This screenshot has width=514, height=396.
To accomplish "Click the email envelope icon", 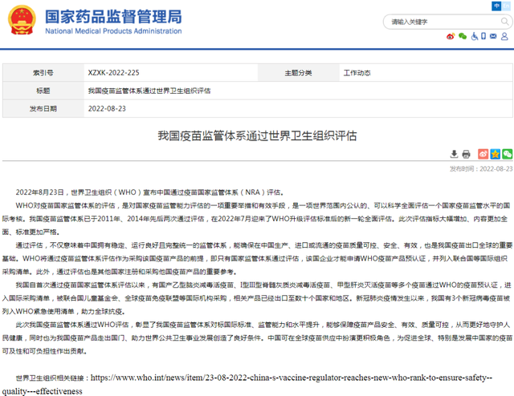I will [x=493, y=36].
